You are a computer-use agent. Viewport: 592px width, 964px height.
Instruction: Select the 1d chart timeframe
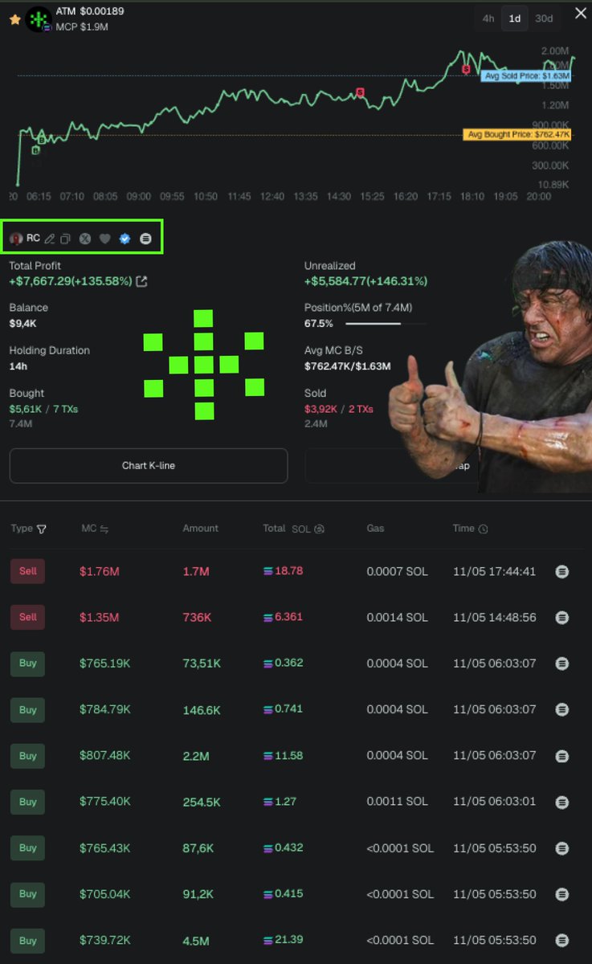514,18
